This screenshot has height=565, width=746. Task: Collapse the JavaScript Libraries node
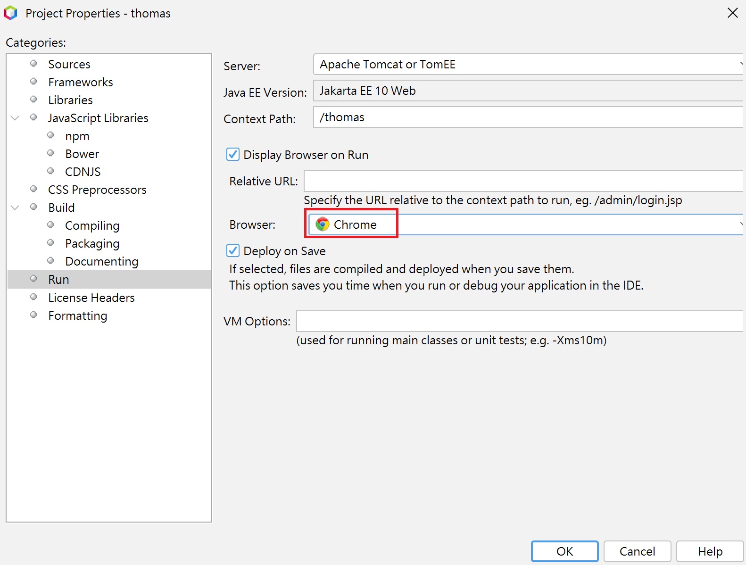pyautogui.click(x=15, y=118)
